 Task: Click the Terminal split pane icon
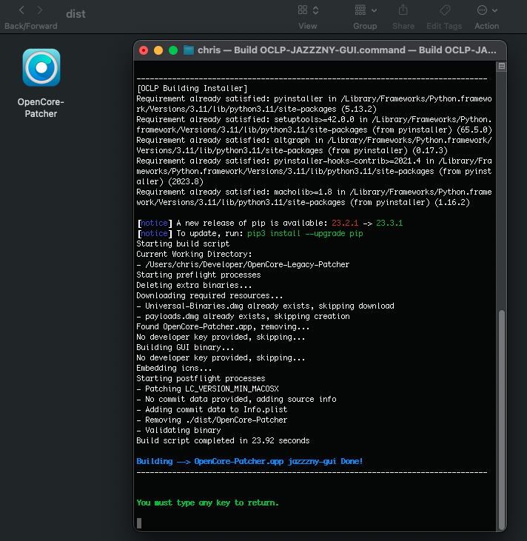point(502,67)
